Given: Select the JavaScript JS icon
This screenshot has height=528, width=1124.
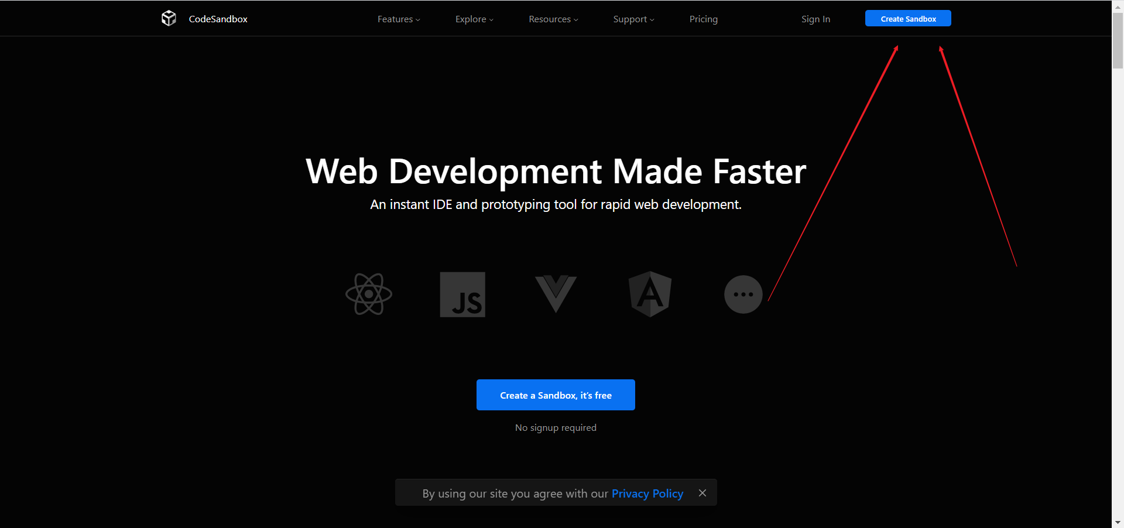Looking at the screenshot, I should pos(462,294).
